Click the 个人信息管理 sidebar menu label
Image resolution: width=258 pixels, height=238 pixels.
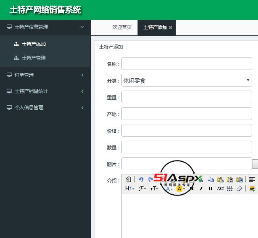[29, 108]
